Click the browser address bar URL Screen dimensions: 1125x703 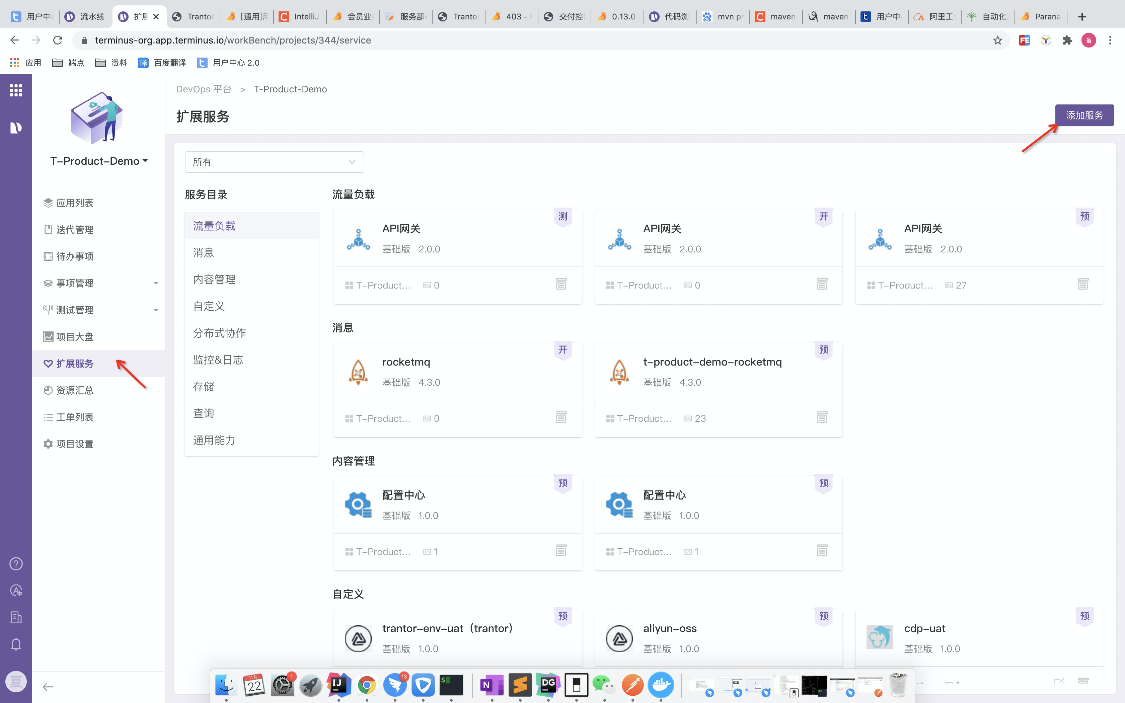tap(233, 41)
